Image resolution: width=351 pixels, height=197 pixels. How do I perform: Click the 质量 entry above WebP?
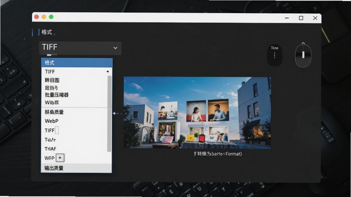tap(54, 112)
